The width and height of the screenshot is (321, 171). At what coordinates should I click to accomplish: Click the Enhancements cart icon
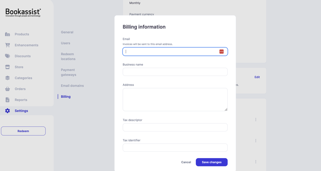(x=7, y=45)
